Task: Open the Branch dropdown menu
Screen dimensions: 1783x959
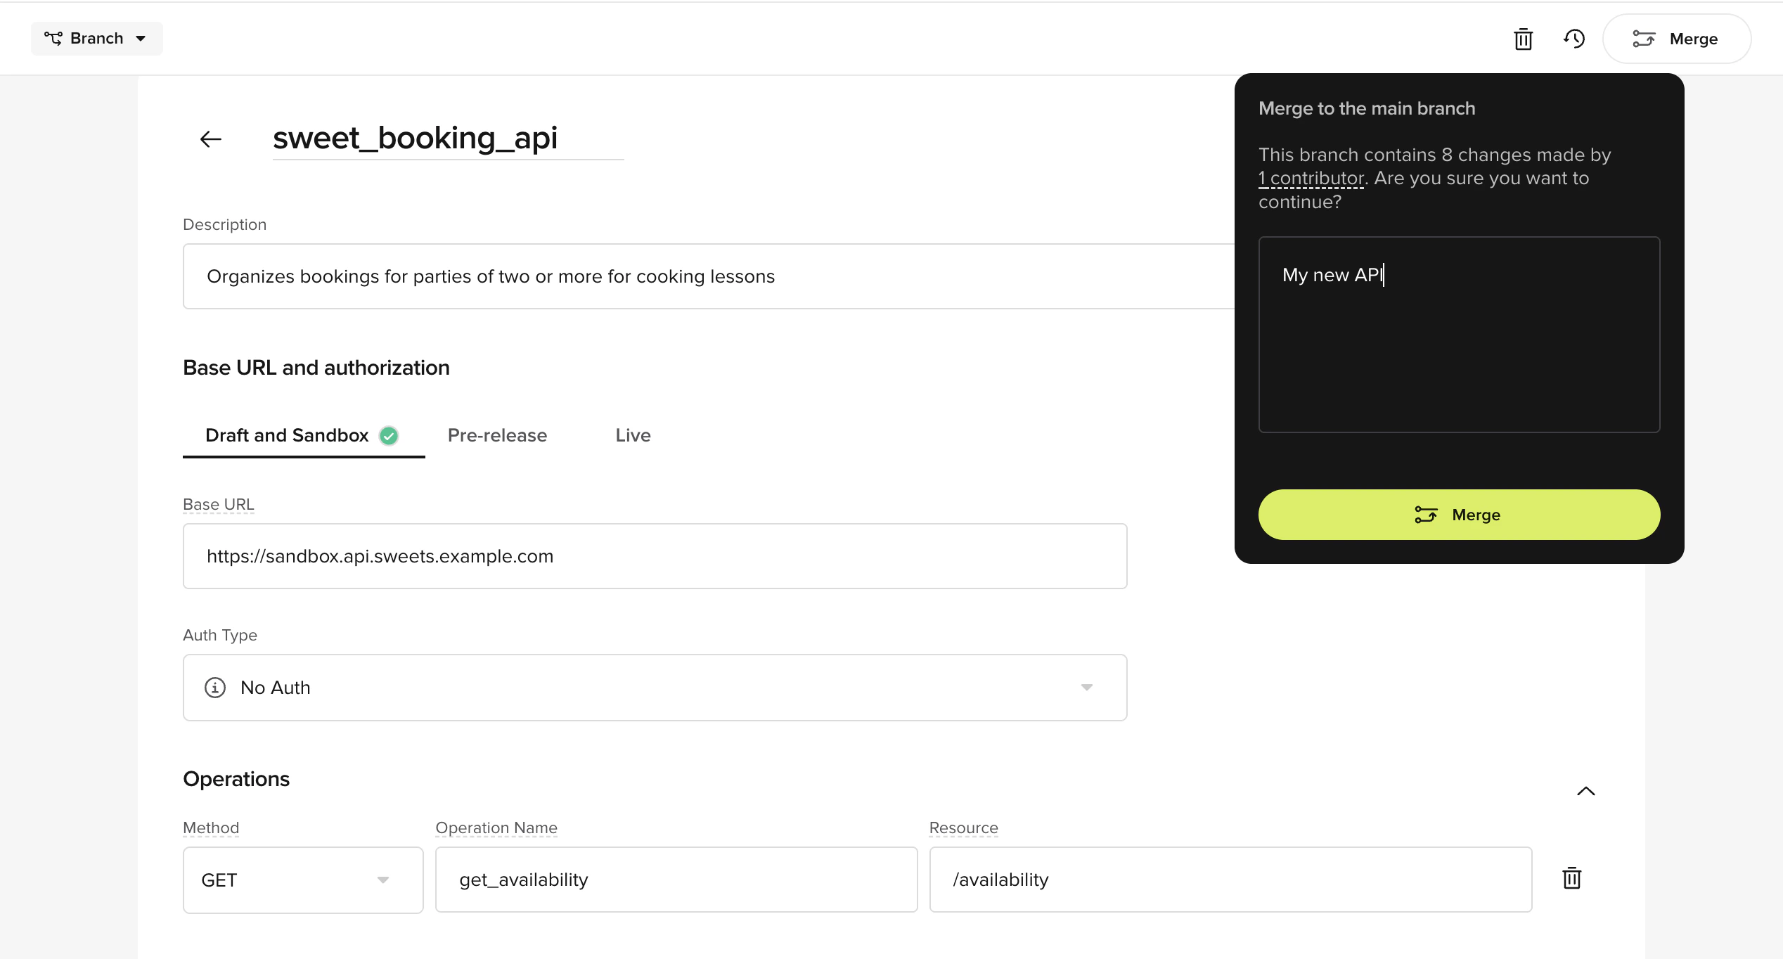Action: click(x=97, y=38)
